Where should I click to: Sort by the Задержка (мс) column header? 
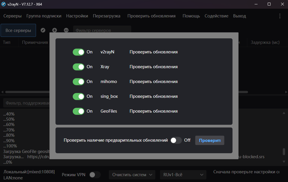[265, 42]
